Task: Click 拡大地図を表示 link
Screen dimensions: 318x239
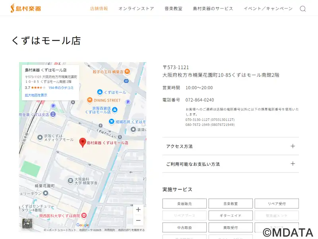Action: tap(36, 95)
